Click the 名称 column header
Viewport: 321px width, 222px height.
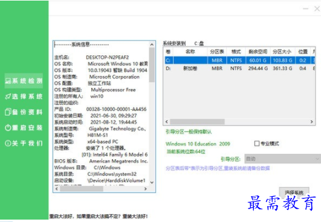[x=190, y=52]
